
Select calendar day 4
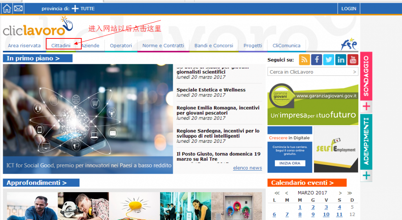pos(340,207)
